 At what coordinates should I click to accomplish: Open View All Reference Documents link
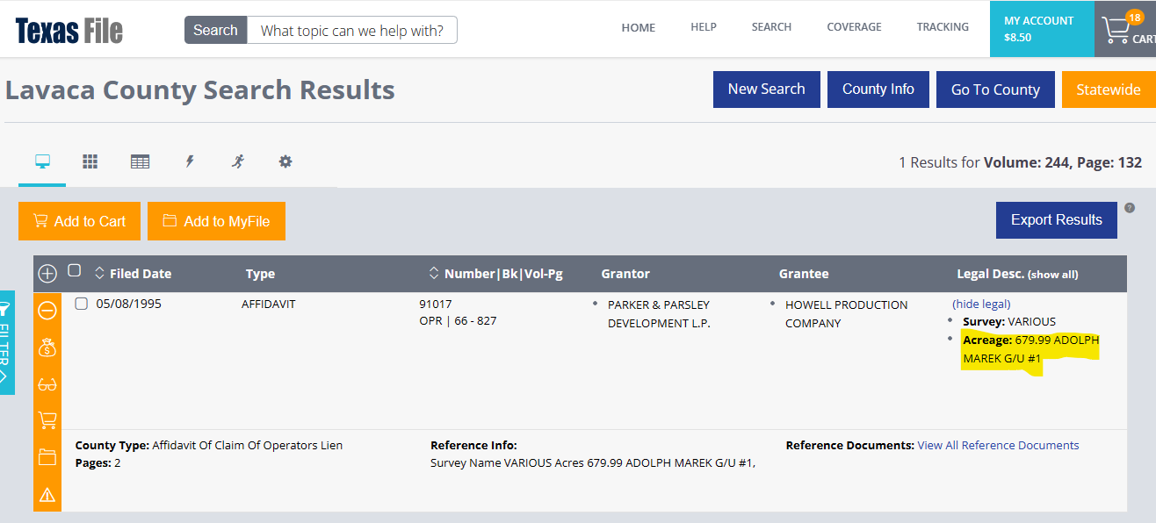tap(998, 446)
